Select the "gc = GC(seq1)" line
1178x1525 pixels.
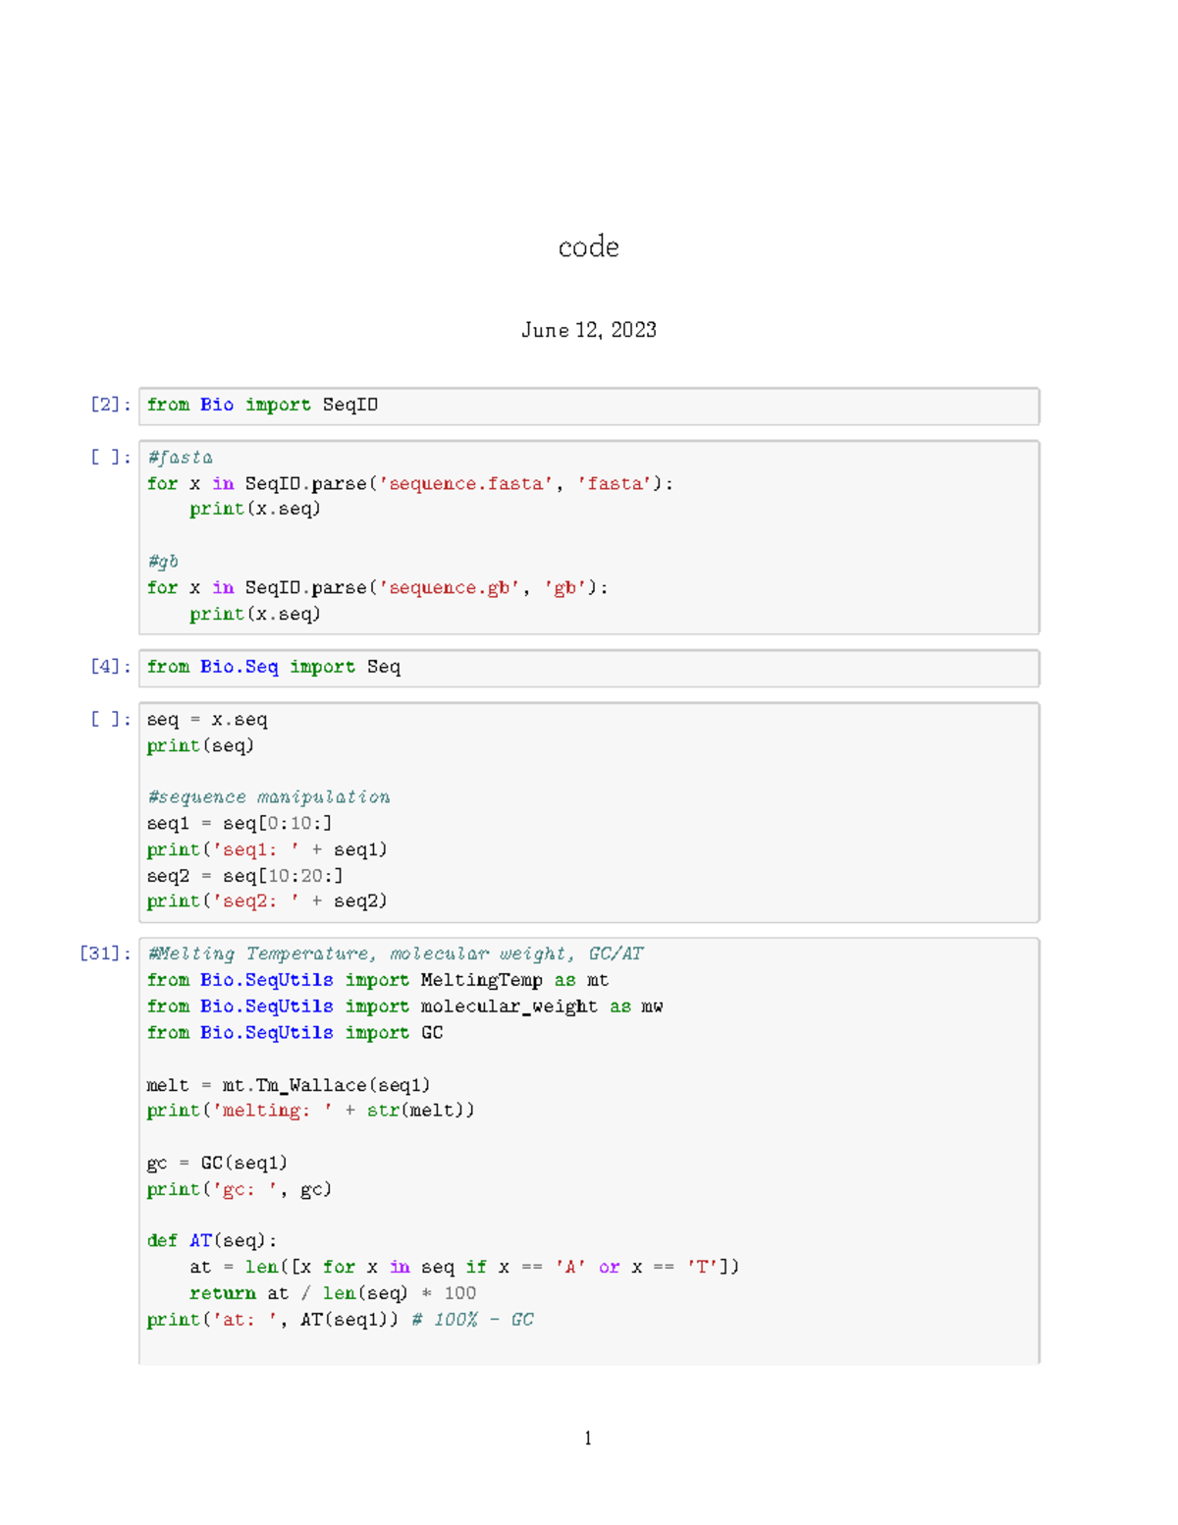point(217,1162)
